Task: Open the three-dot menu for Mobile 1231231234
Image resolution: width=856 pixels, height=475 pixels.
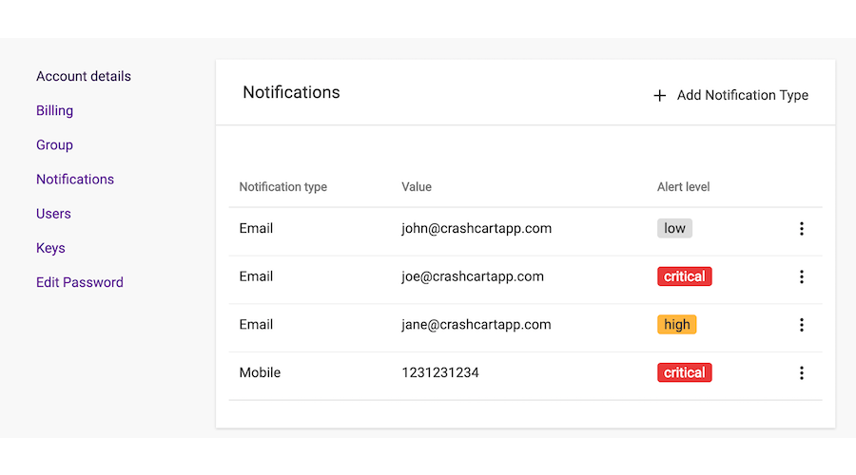Action: coord(802,373)
